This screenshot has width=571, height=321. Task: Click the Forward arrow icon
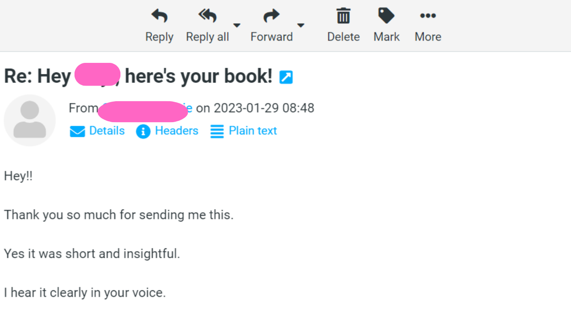(x=271, y=16)
